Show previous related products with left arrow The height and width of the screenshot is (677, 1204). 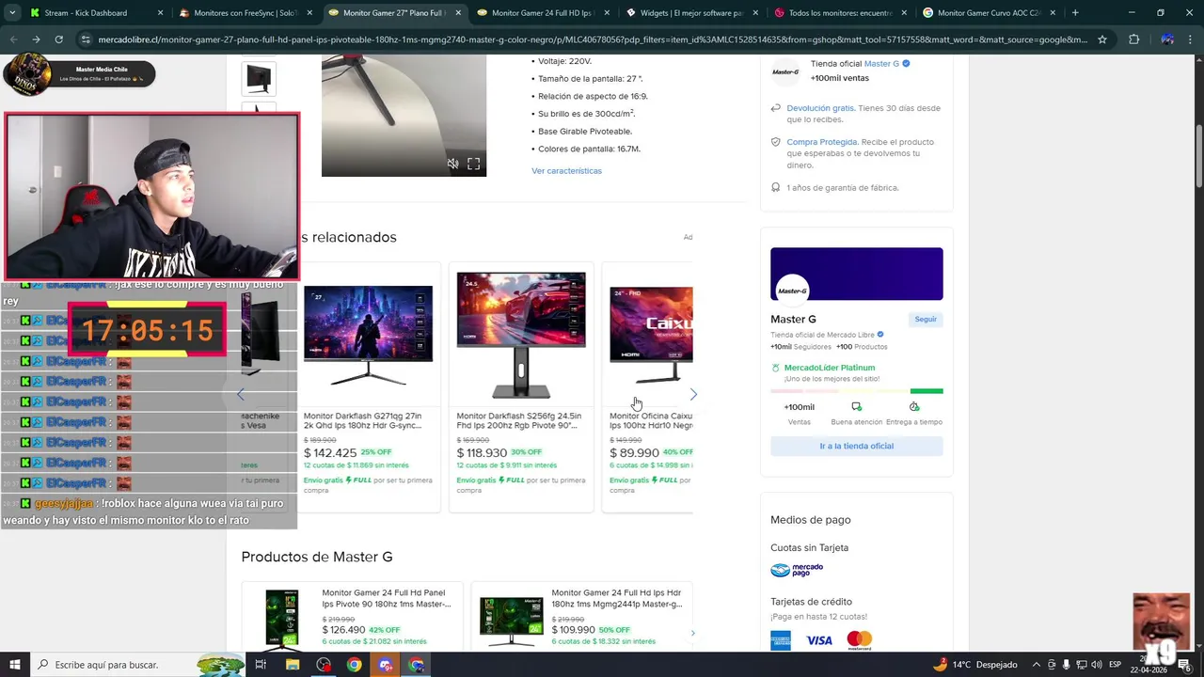coord(241,394)
